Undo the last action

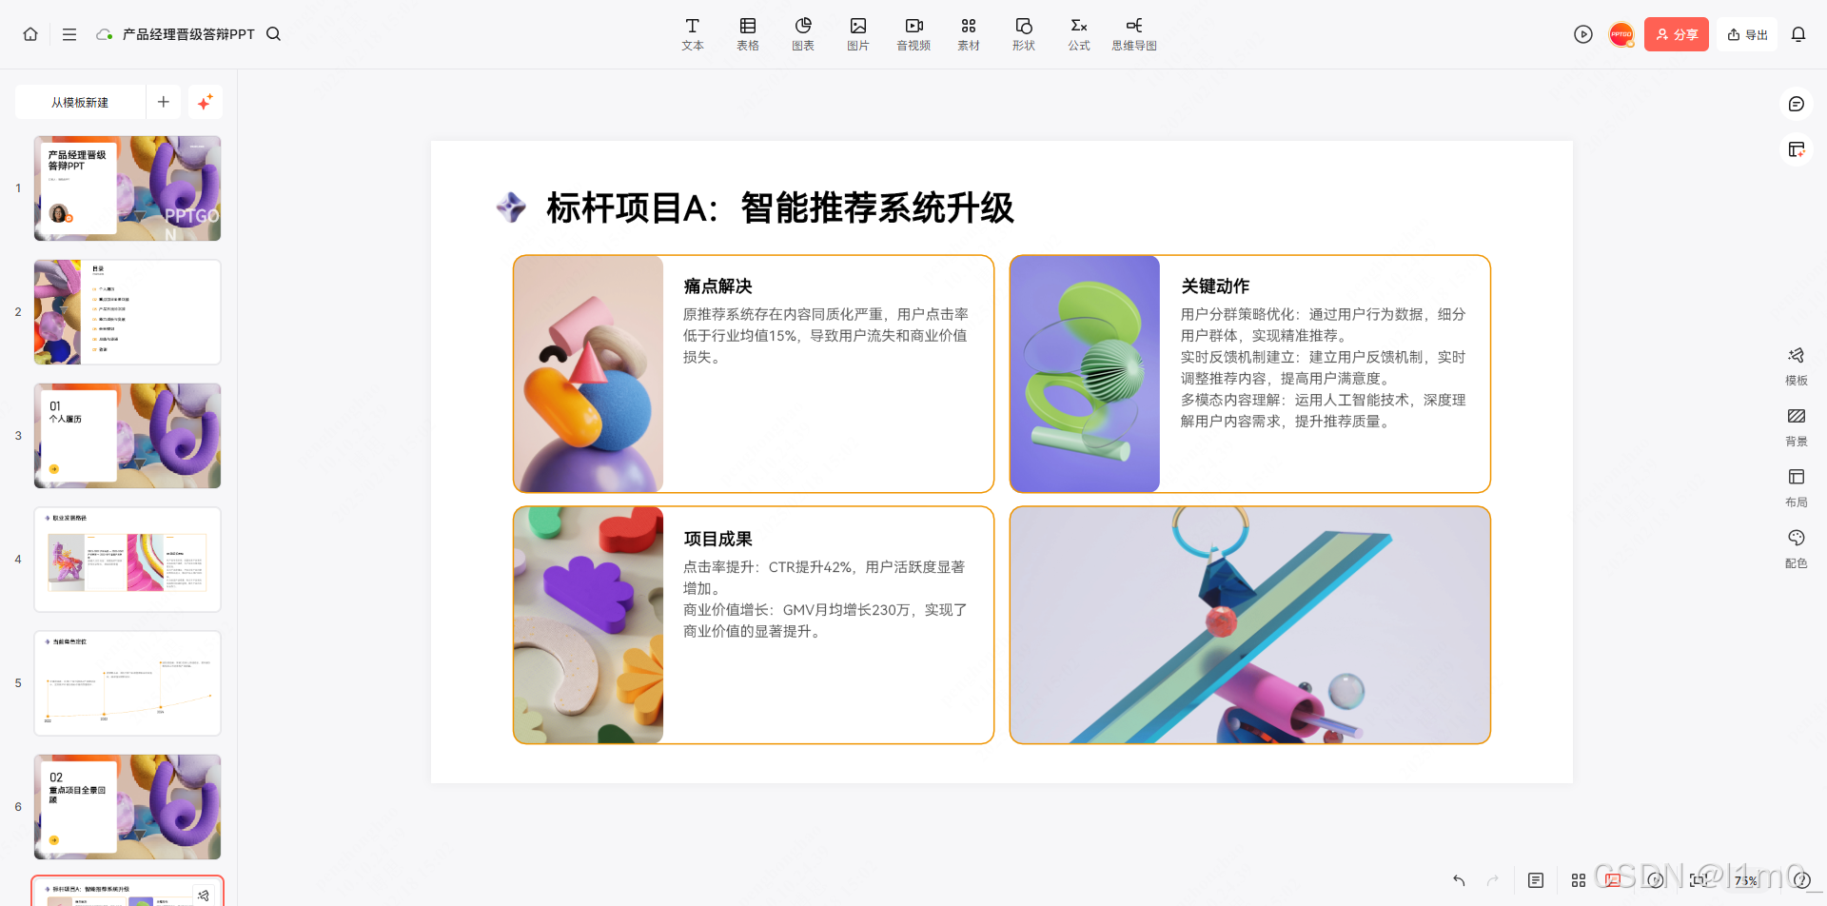click(1459, 880)
